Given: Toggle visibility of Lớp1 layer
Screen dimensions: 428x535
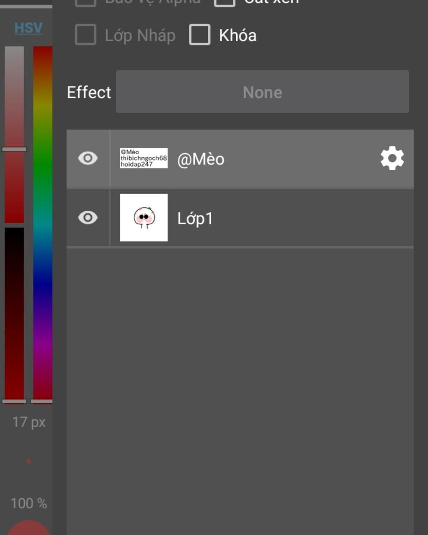Looking at the screenshot, I should pos(88,218).
